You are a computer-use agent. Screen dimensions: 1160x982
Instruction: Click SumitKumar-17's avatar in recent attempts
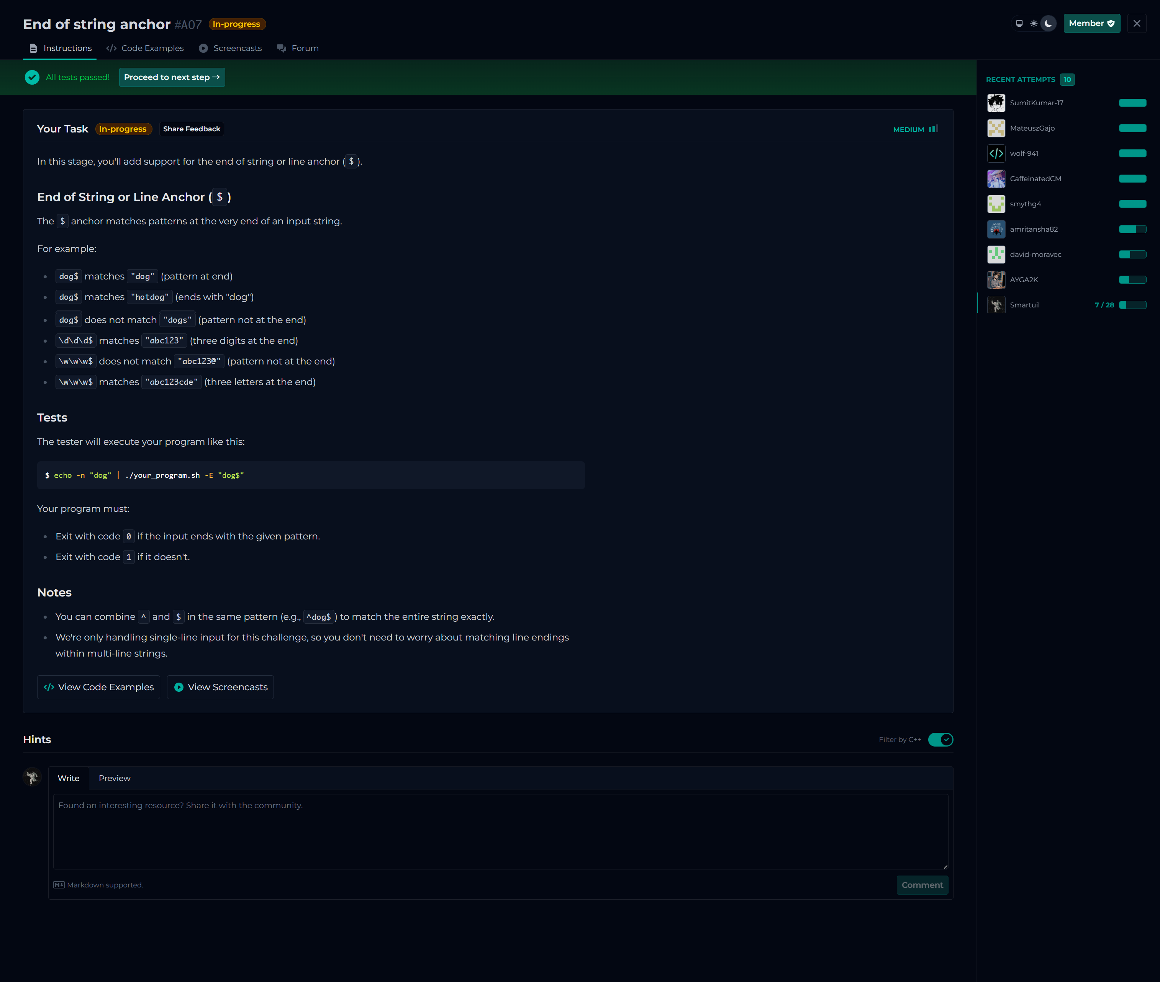pos(996,103)
